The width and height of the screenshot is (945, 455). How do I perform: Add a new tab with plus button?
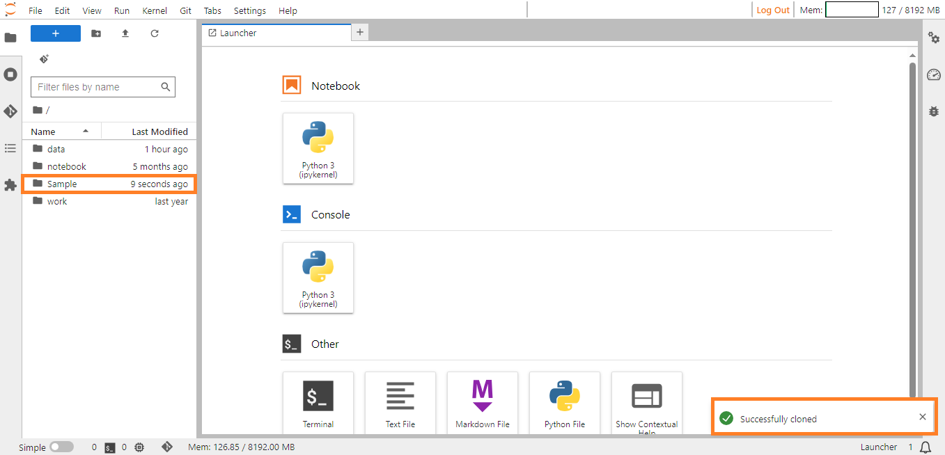[x=360, y=32]
